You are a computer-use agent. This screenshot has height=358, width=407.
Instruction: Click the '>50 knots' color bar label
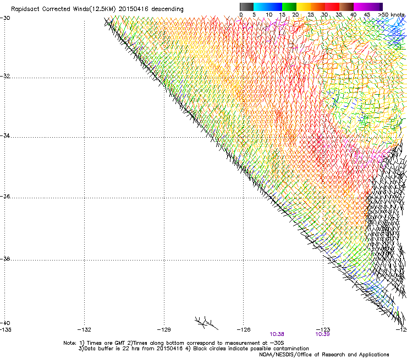click(392, 14)
